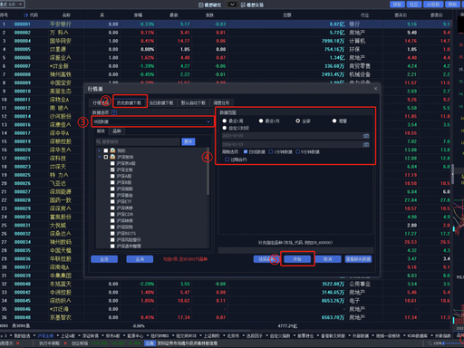
Task: Switch to the 调度任务 tab
Action: (x=221, y=102)
